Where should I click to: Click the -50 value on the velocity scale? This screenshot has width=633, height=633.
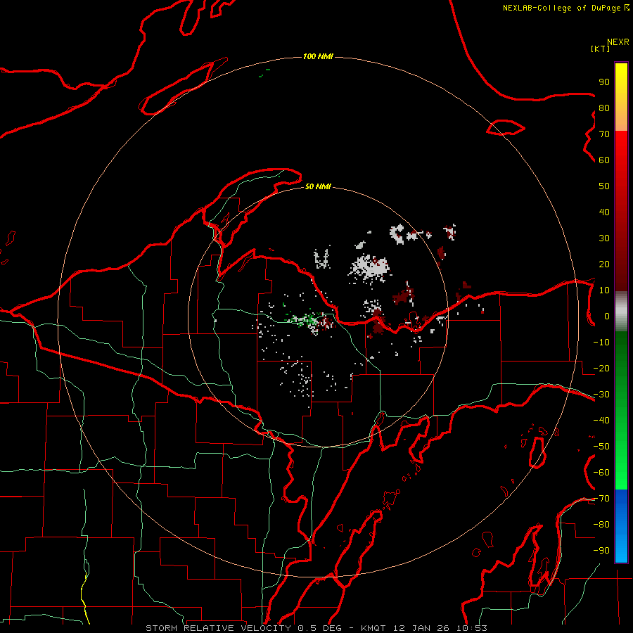pyautogui.click(x=601, y=447)
